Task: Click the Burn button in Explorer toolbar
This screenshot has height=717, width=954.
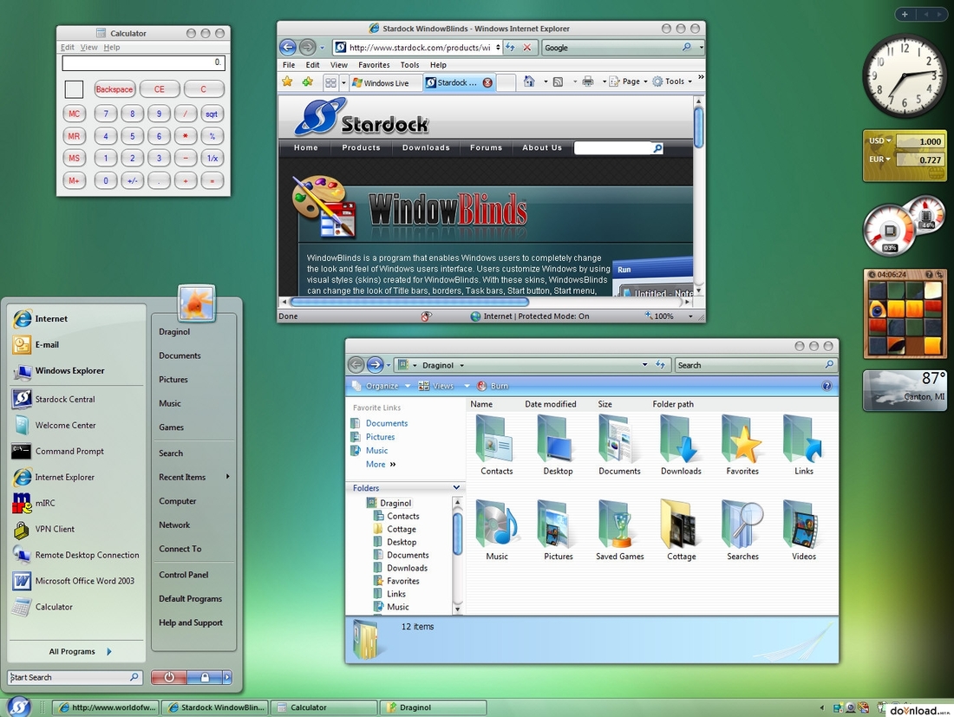Action: pyautogui.click(x=493, y=386)
